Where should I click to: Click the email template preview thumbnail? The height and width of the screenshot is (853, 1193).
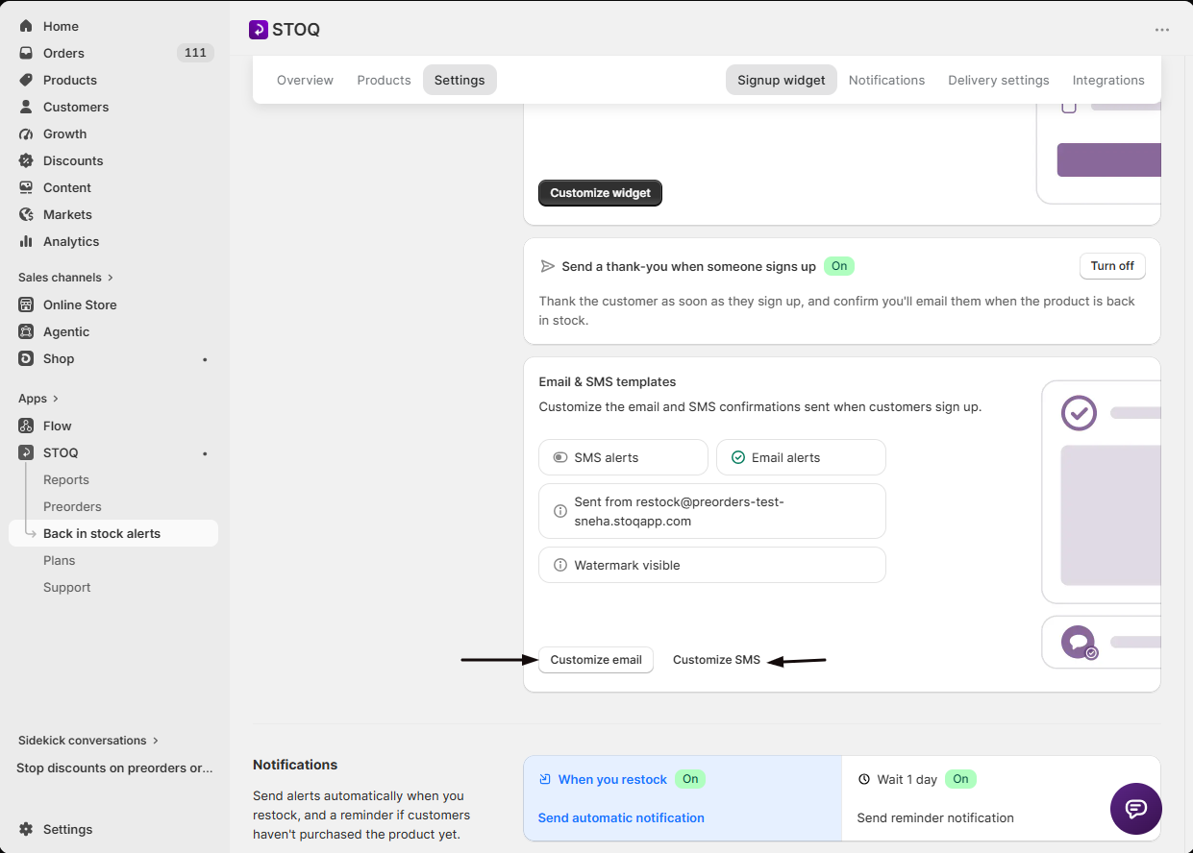1102,492
